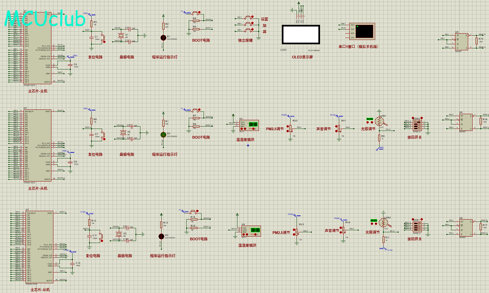Select the MAX487 chip U8
The width and height of the screenshot is (489, 293).
[x=466, y=228]
